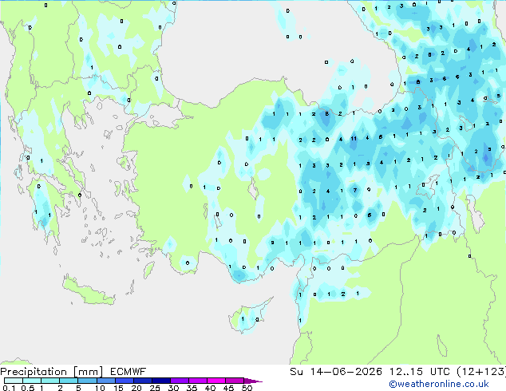The height and width of the screenshot is (391, 506).
Task: Click the 'ECMWF' model label
Action: point(128,372)
